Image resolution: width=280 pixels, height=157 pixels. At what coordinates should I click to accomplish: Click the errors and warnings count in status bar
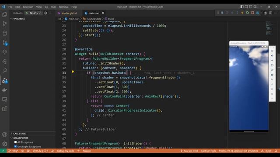pyautogui.click(x=41, y=151)
